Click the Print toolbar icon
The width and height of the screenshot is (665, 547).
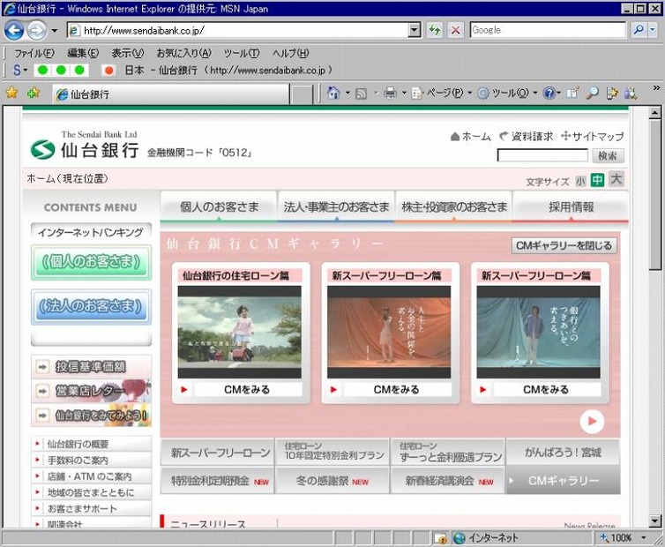pyautogui.click(x=390, y=93)
